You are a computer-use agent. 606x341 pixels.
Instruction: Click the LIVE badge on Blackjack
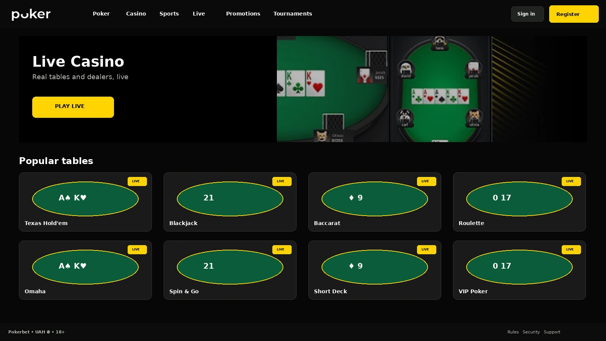[282, 181]
